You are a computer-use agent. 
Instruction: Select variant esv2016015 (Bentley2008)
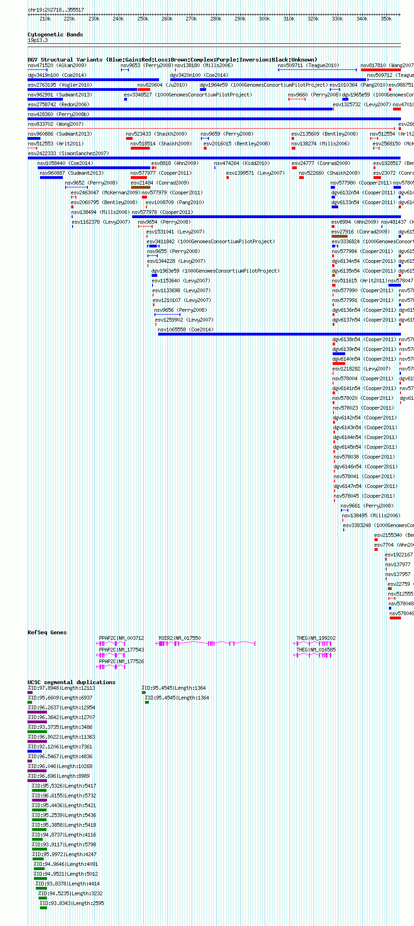tap(237, 144)
